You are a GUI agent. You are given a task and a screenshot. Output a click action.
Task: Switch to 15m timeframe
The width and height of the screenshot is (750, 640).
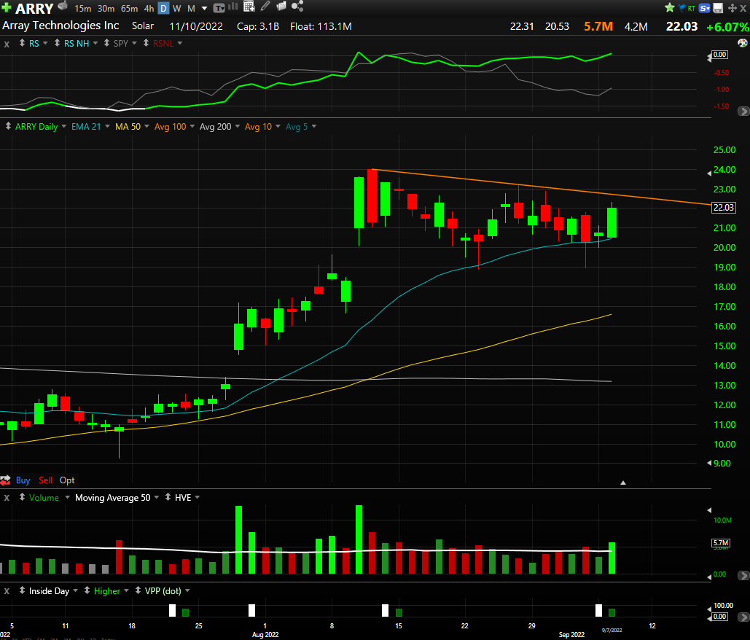[x=83, y=9]
